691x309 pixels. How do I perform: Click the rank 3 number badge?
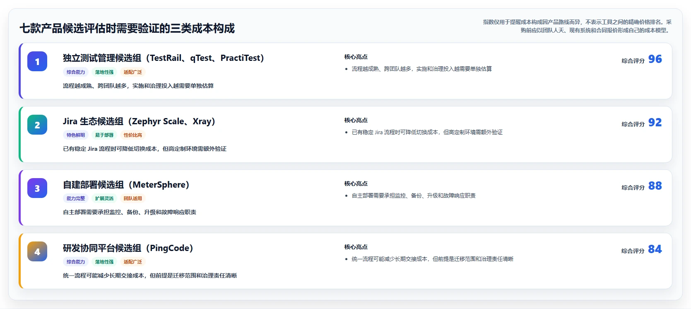point(37,188)
